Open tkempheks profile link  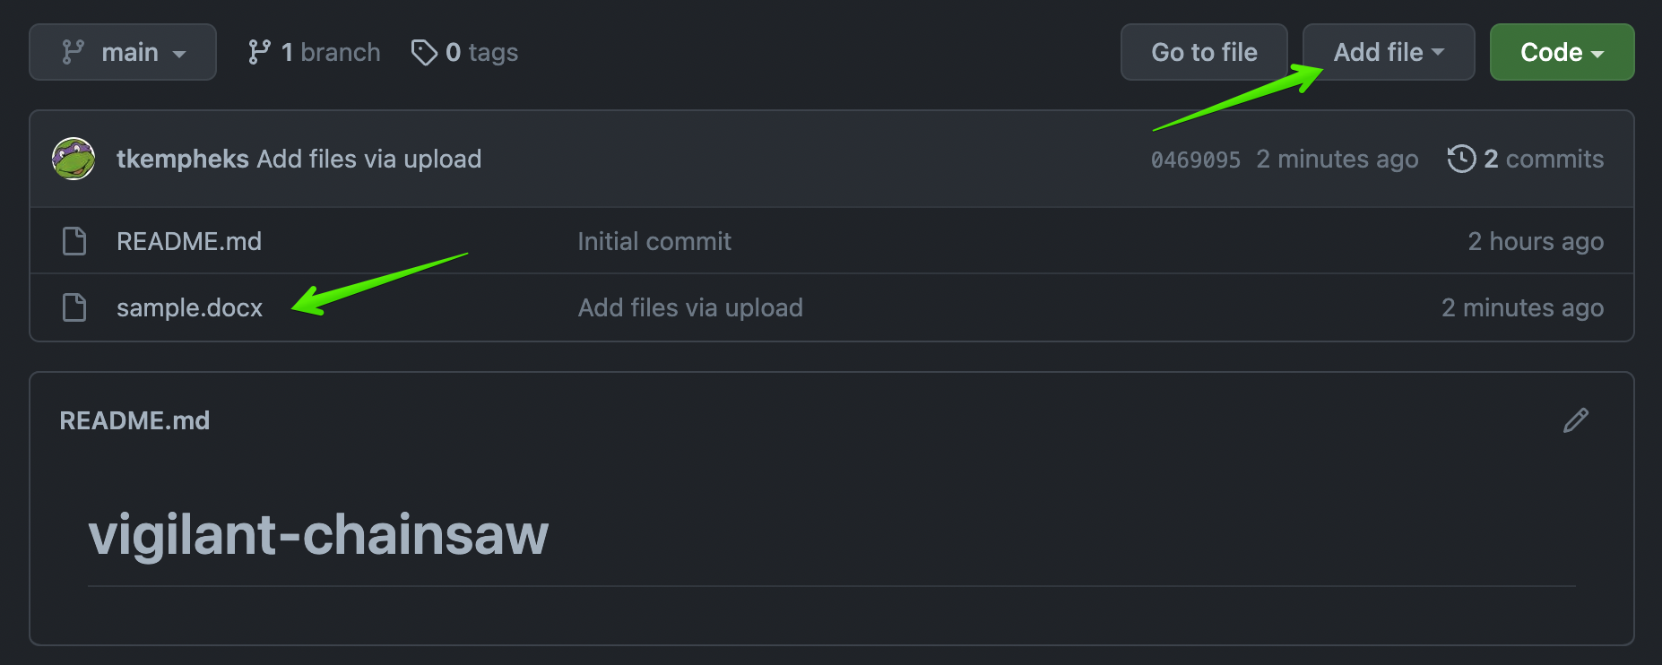click(x=182, y=159)
